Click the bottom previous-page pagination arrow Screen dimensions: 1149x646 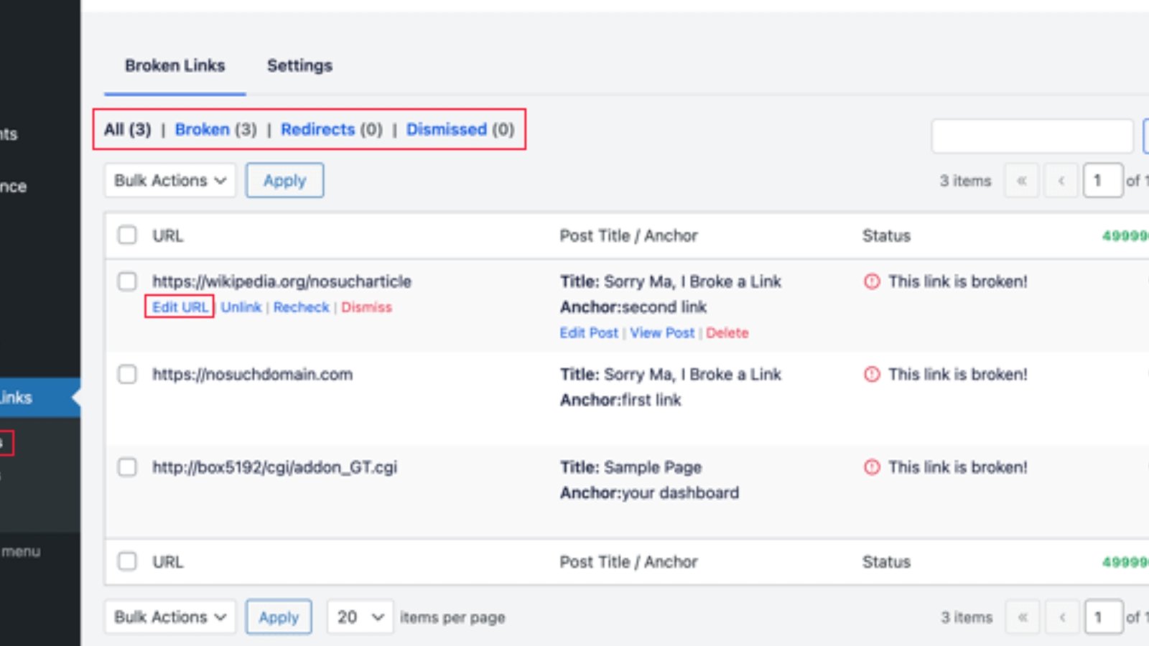tap(1062, 617)
